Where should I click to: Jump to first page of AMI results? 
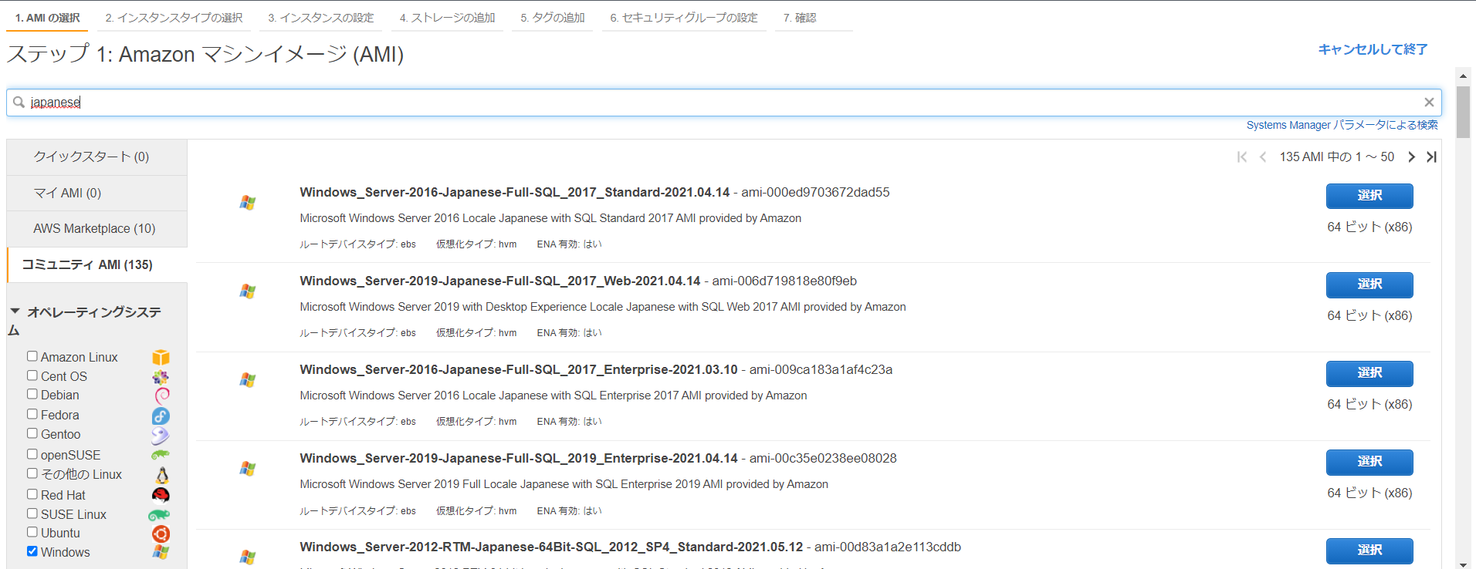click(1242, 157)
